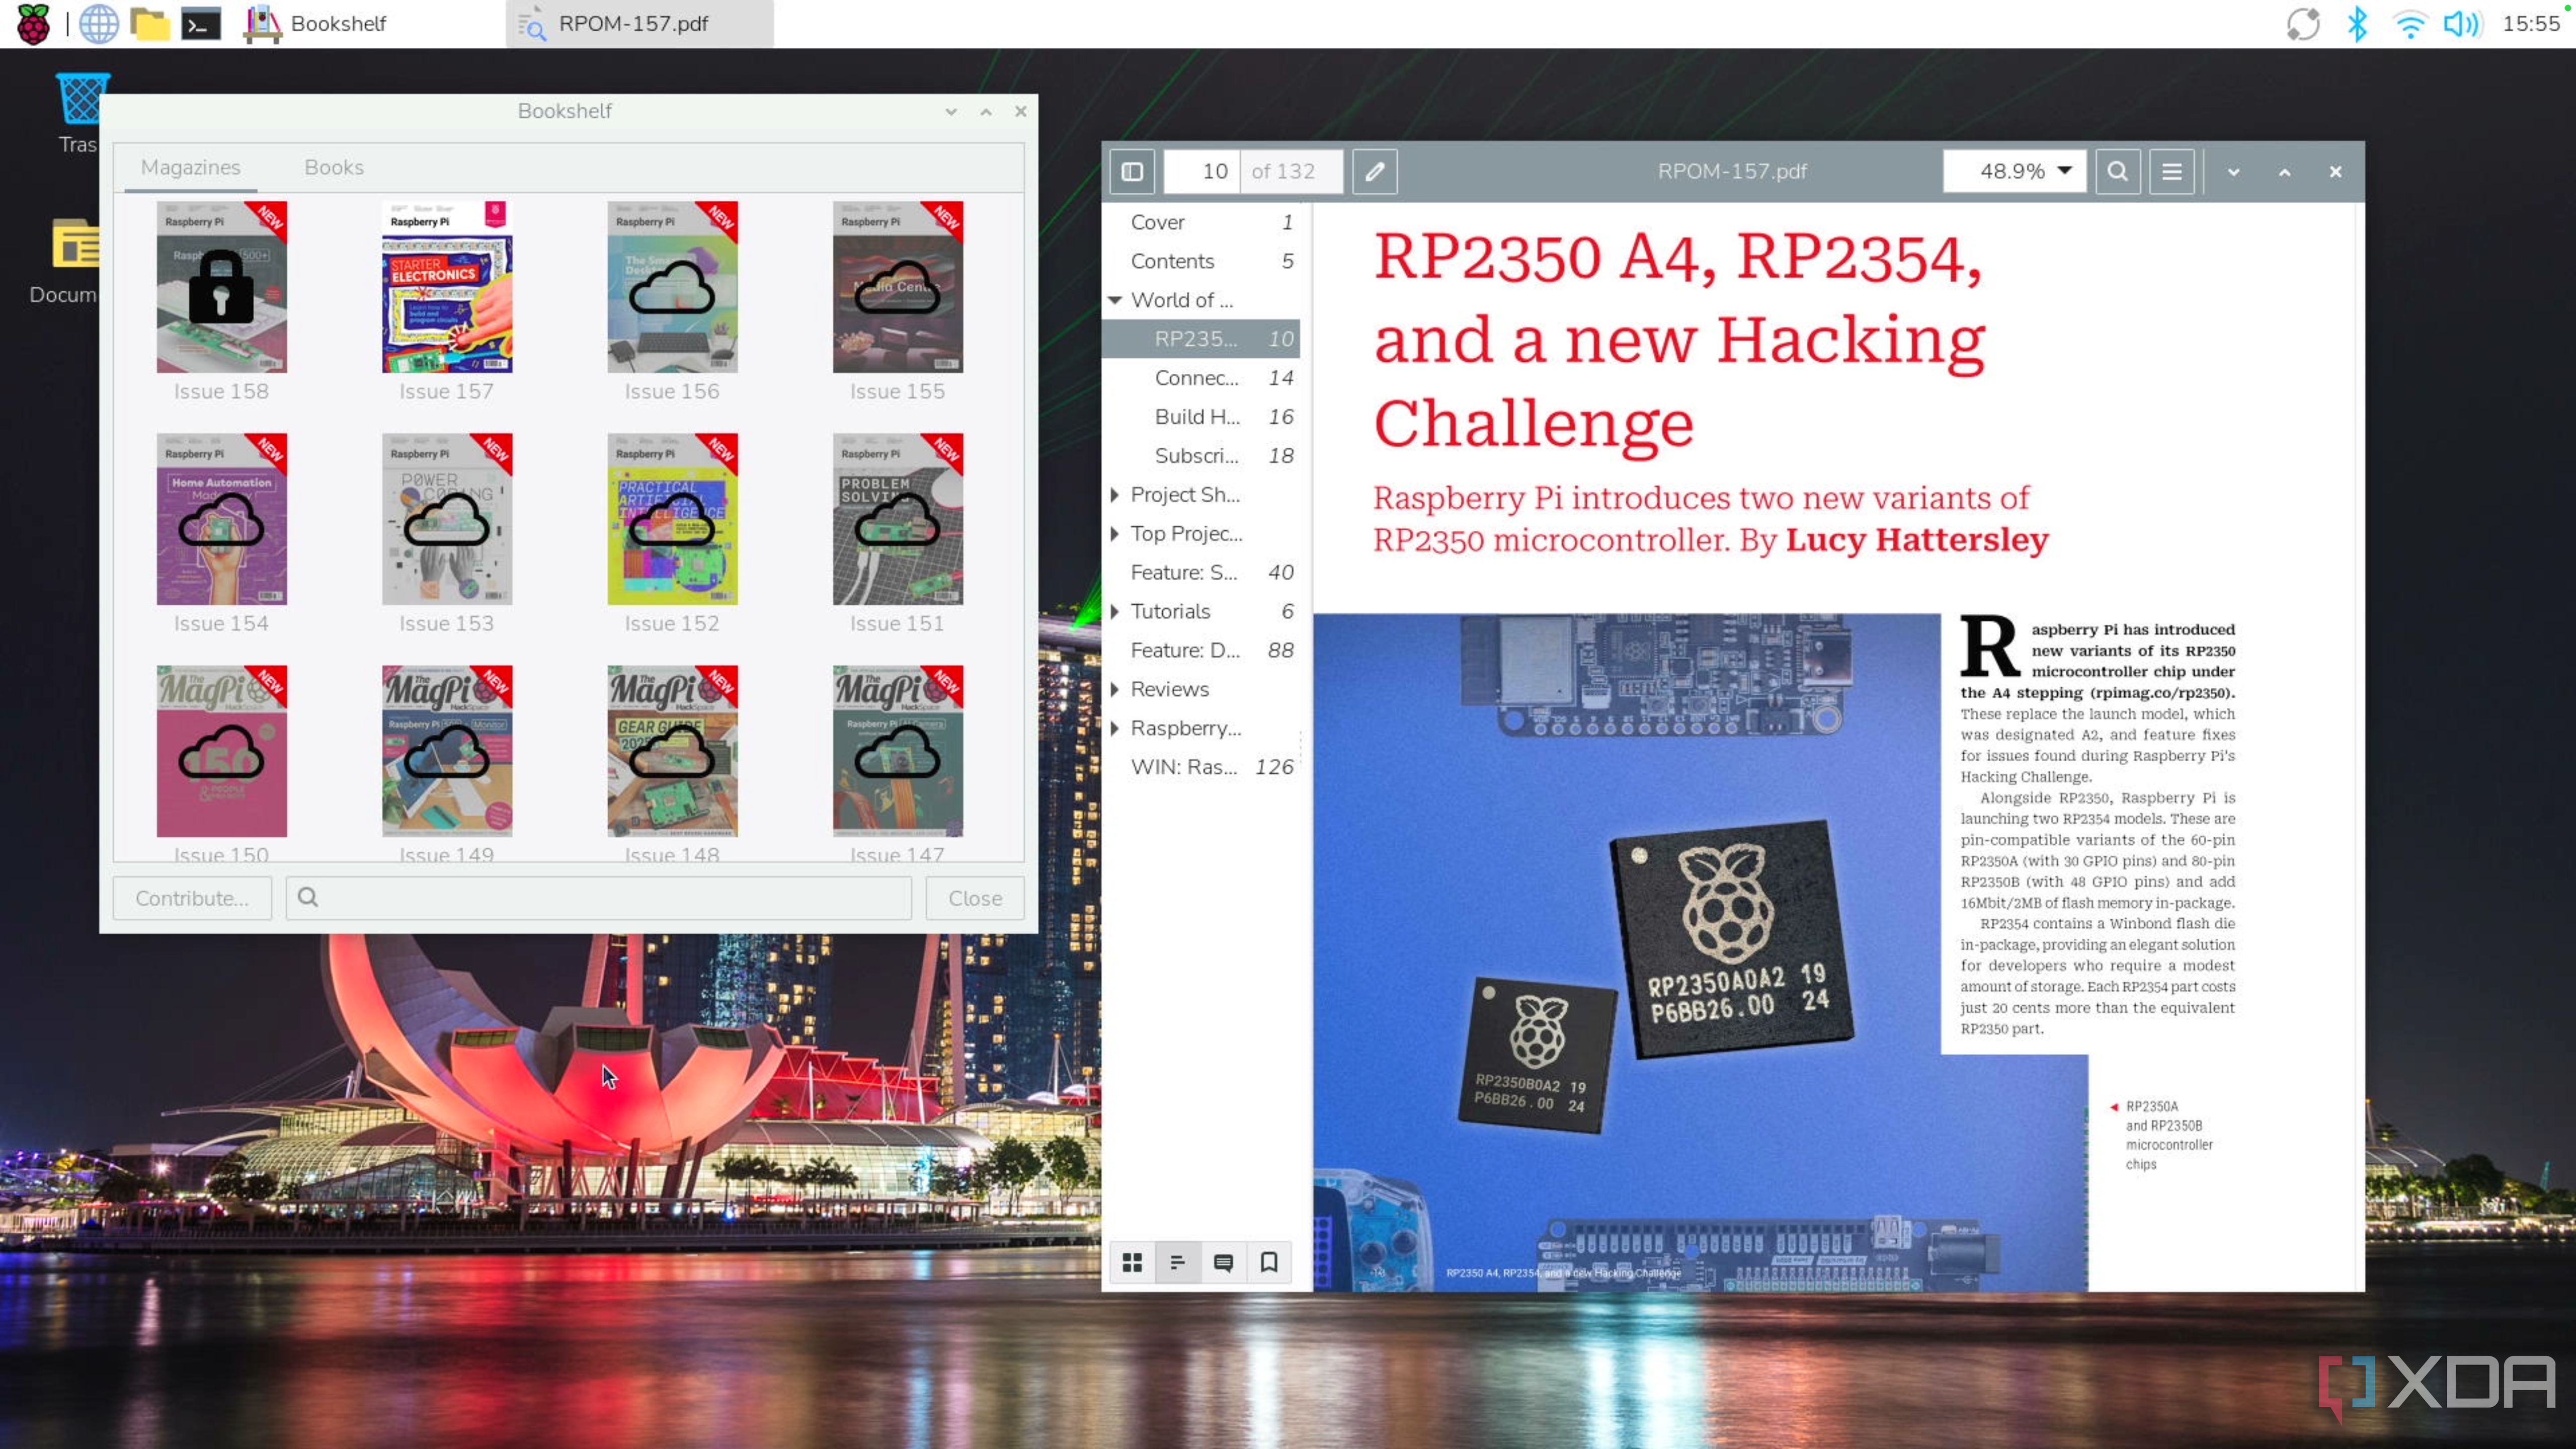The width and height of the screenshot is (2576, 1449).
Task: Jump to WIN: Ras... page 126
Action: (x=1201, y=767)
